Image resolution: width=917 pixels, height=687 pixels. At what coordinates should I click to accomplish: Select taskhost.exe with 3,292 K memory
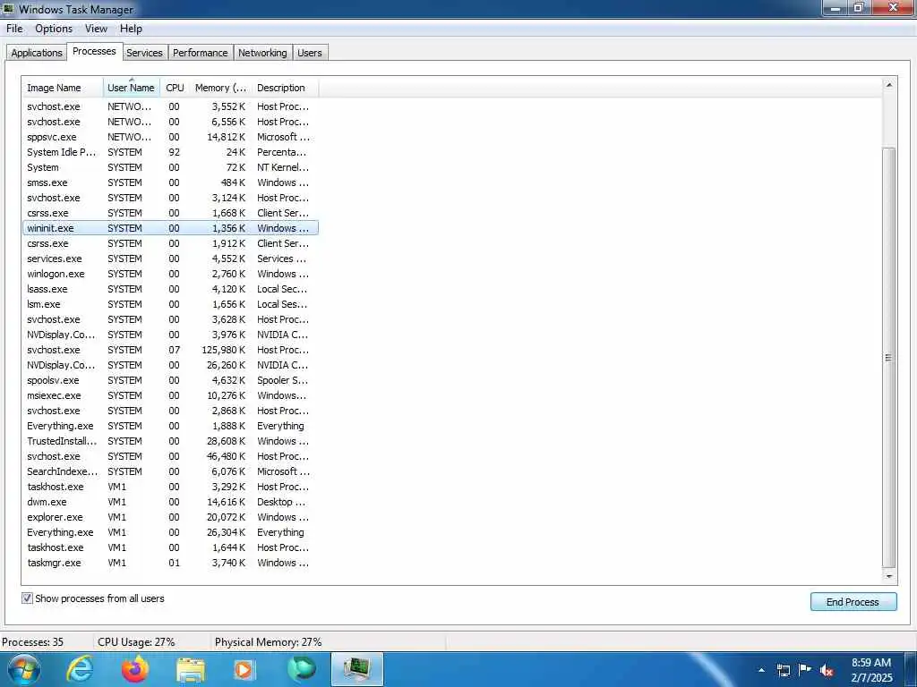tap(170, 486)
